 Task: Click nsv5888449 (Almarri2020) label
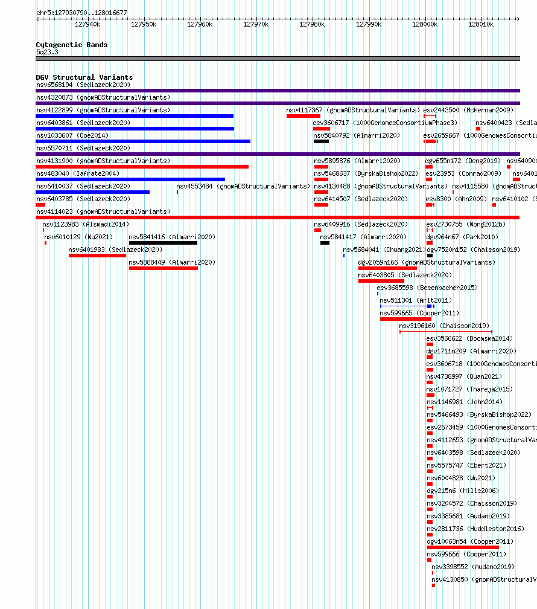pos(172,263)
